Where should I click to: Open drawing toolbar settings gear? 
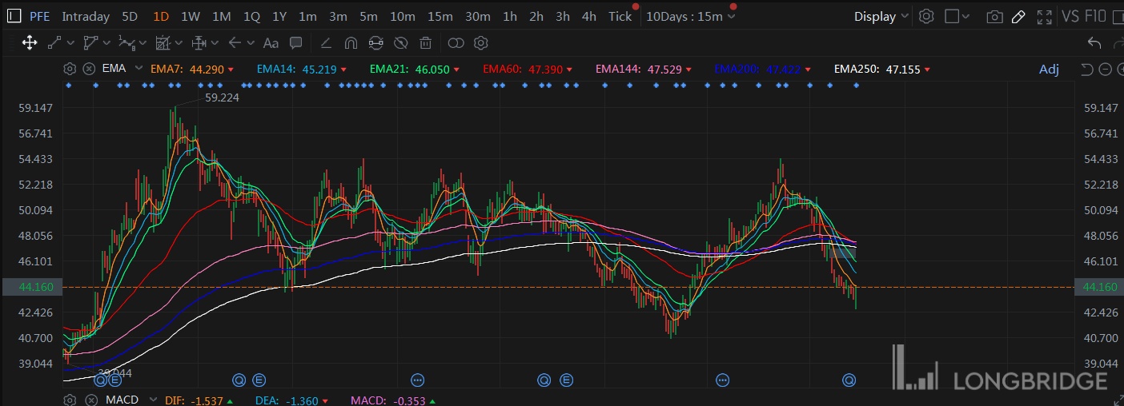481,43
